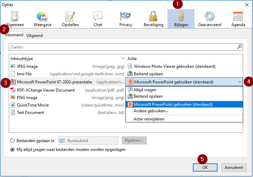This screenshot has width=253, height=177.
Task: Click the Altijd vragen question icon
Action: pyautogui.click(x=130, y=90)
